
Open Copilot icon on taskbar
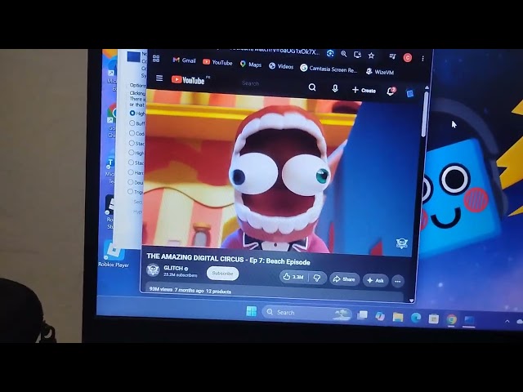pyautogui.click(x=380, y=316)
